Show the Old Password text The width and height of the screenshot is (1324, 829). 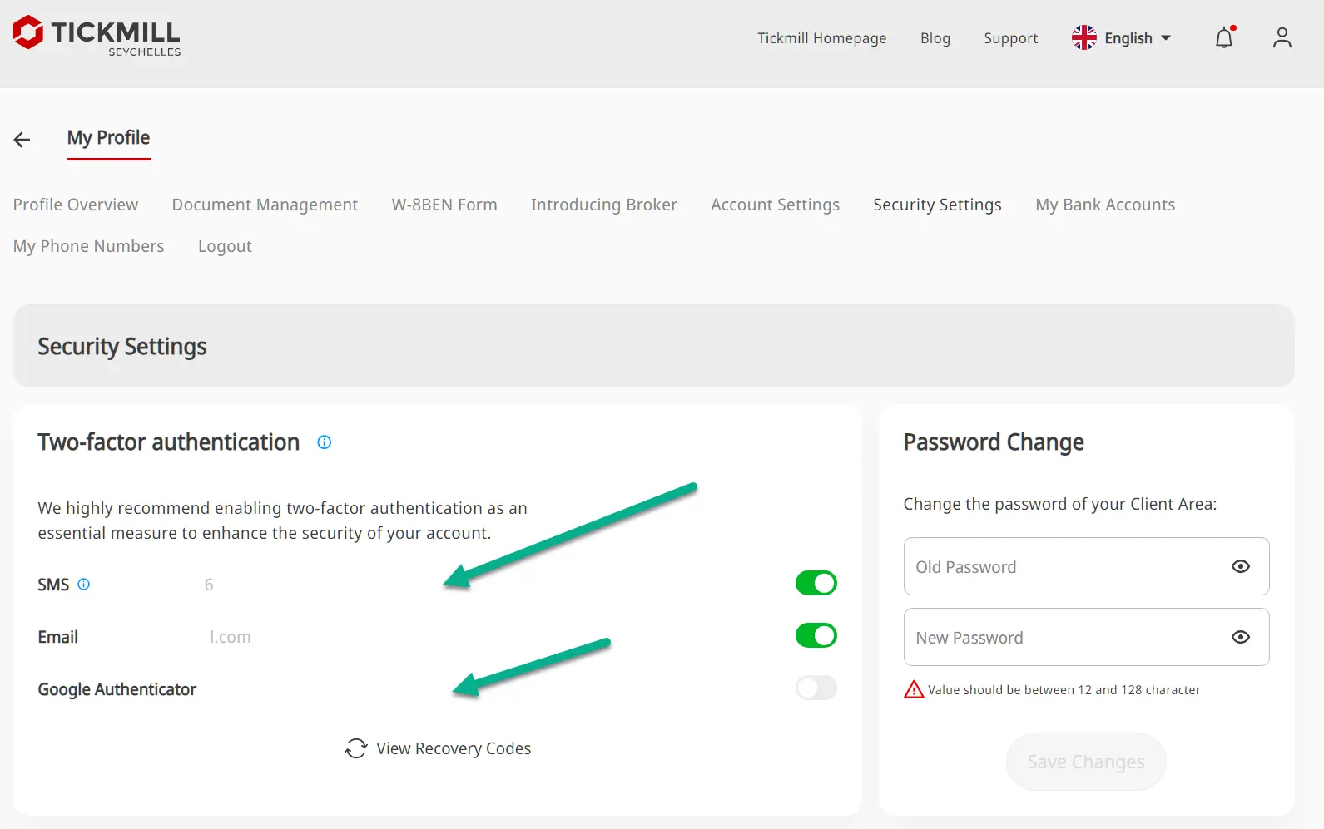[1240, 566]
